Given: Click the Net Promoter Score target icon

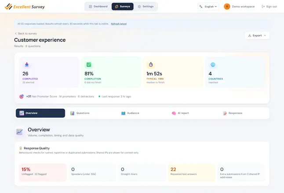Looking at the screenshot, I should (x=22, y=96).
